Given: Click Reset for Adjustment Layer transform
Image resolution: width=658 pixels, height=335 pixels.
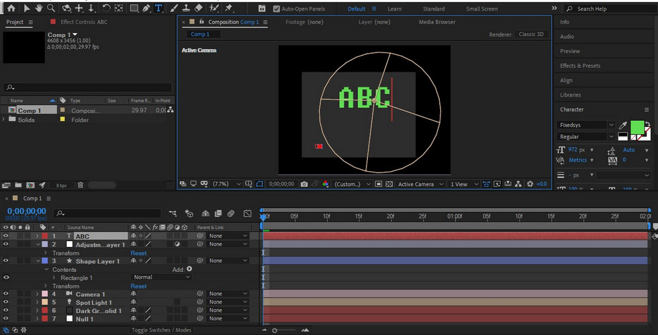Looking at the screenshot, I should pos(138,253).
